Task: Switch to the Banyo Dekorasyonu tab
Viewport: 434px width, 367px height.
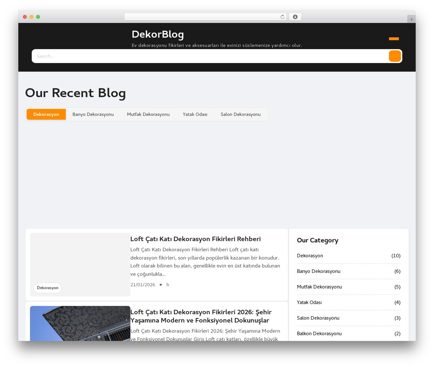Action: point(93,114)
